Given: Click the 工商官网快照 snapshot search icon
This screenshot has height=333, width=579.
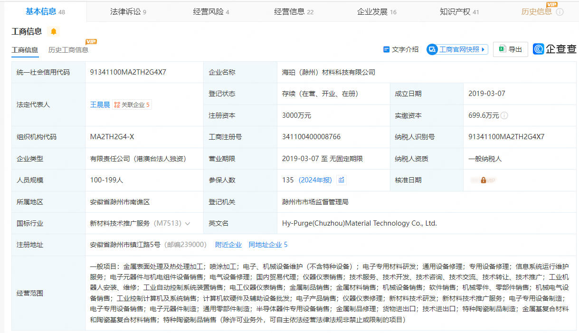Looking at the screenshot, I should (x=432, y=49).
